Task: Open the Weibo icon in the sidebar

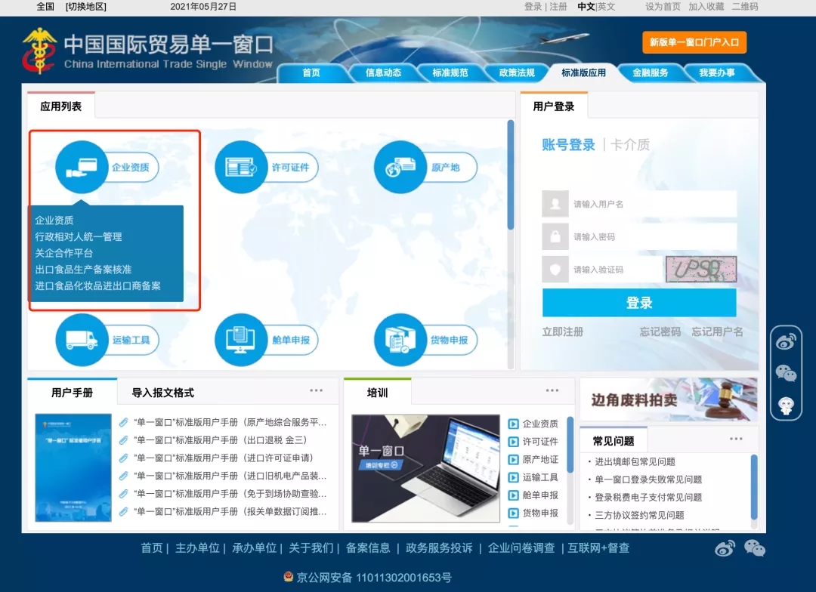Action: [x=786, y=341]
